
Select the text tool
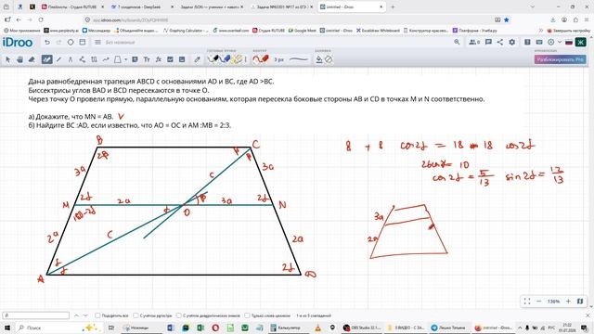(147, 59)
